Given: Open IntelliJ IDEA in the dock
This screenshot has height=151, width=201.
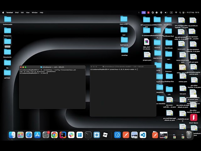Looking at the screenshot, I should tap(63, 135).
